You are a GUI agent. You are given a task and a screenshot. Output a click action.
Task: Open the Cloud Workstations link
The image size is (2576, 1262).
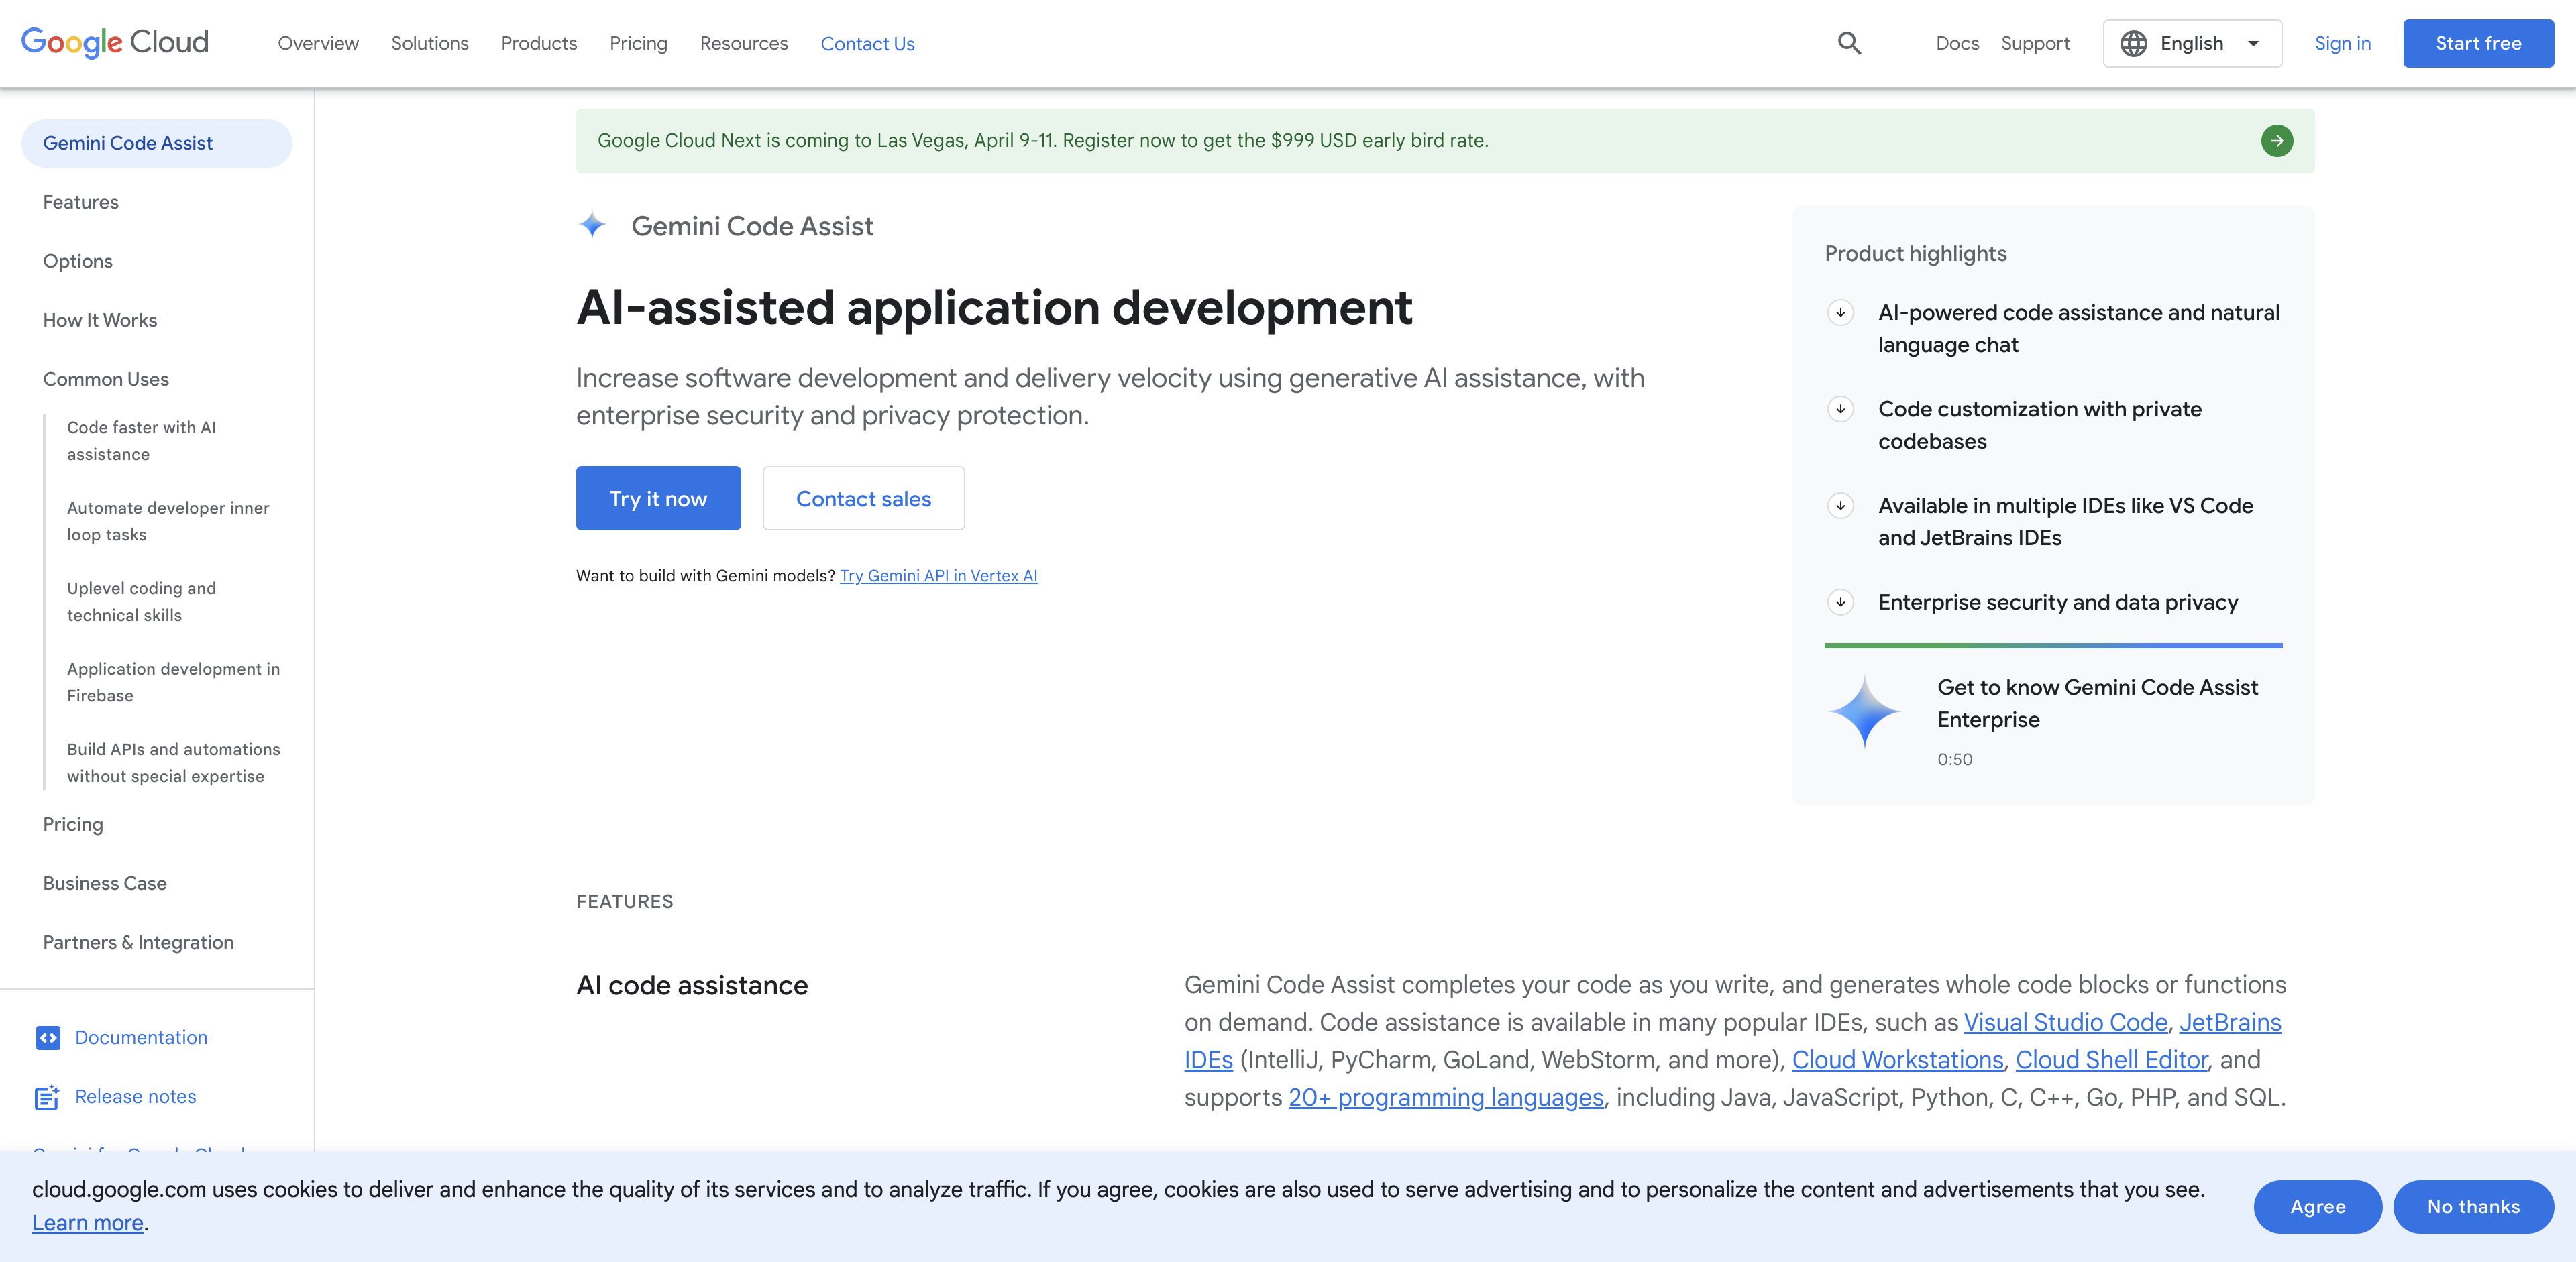point(1897,1060)
